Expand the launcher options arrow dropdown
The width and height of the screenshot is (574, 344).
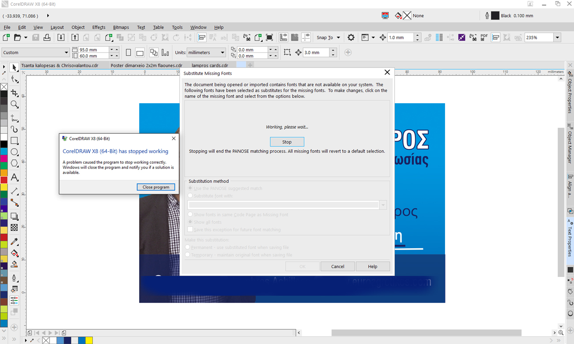pos(373,37)
